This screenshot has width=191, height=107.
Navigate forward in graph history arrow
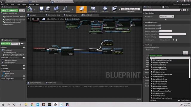[38, 19]
